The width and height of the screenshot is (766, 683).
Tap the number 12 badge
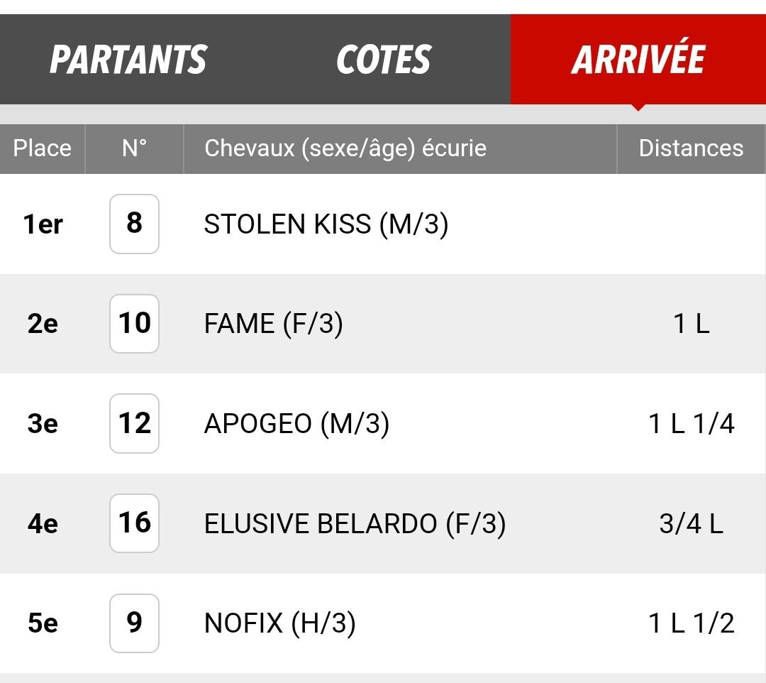point(134,423)
